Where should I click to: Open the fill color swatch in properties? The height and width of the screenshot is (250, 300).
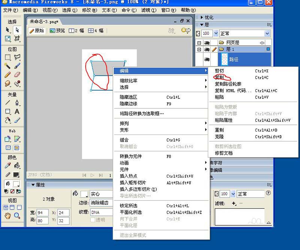84,194
